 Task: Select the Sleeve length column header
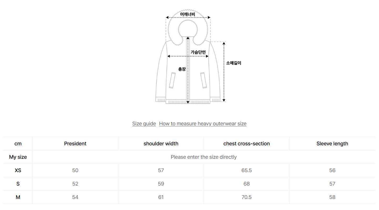tap(332, 144)
